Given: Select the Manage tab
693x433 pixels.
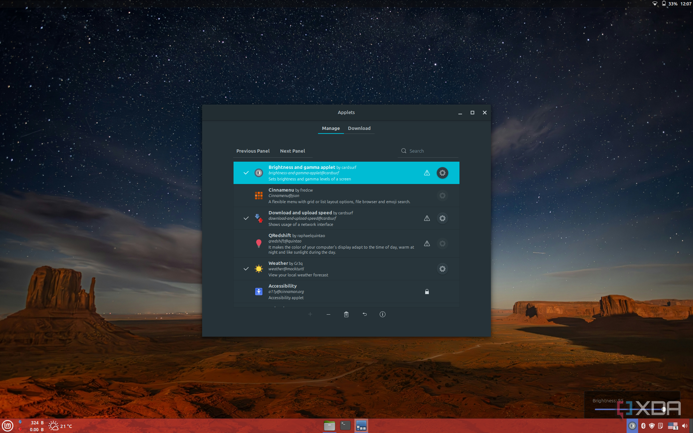Looking at the screenshot, I should pos(331,128).
